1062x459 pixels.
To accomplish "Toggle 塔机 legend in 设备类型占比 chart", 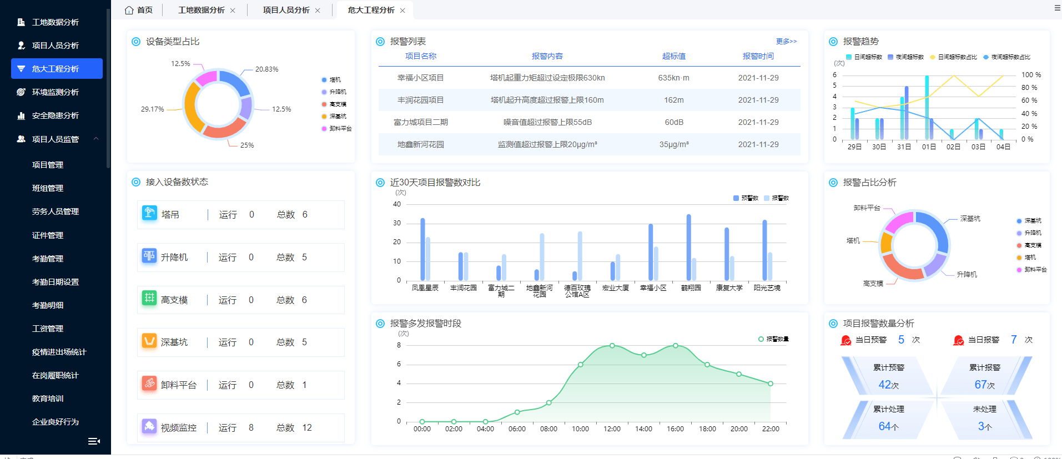I will pyautogui.click(x=331, y=80).
